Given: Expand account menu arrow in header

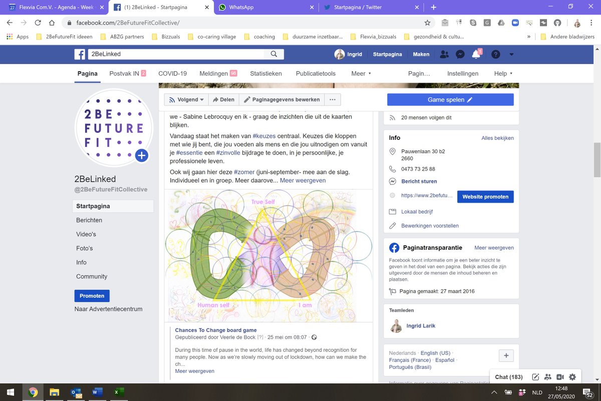Looking at the screenshot, I should (x=511, y=54).
